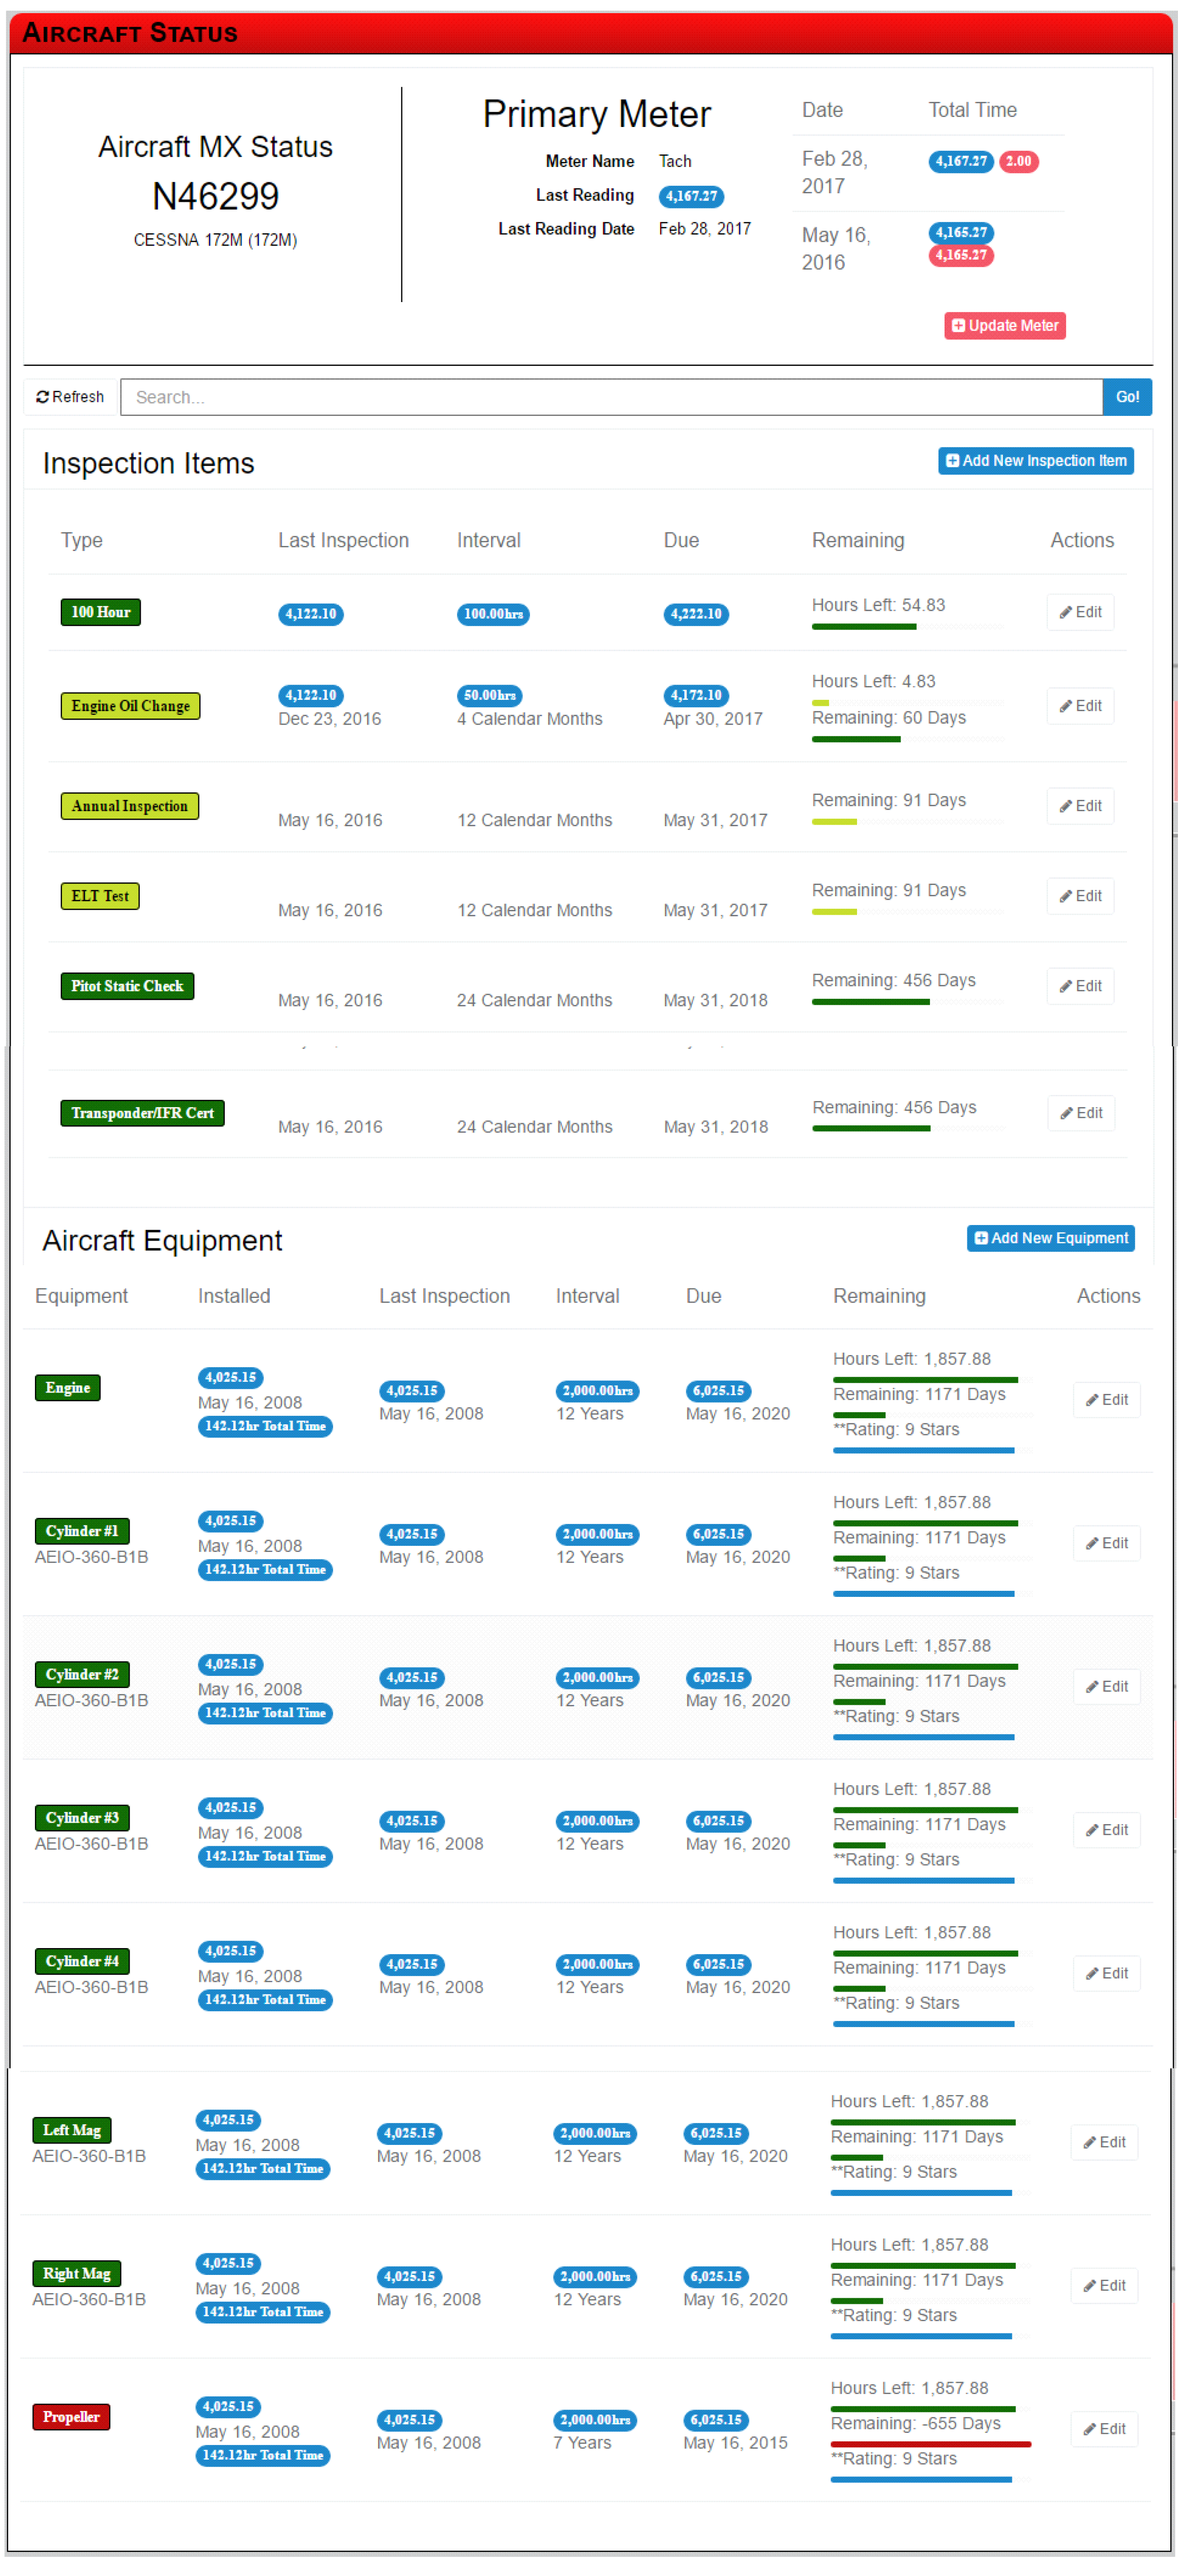1184x2576 pixels.
Task: Edit the 100 Hour inspection item
Action: click(x=1080, y=612)
